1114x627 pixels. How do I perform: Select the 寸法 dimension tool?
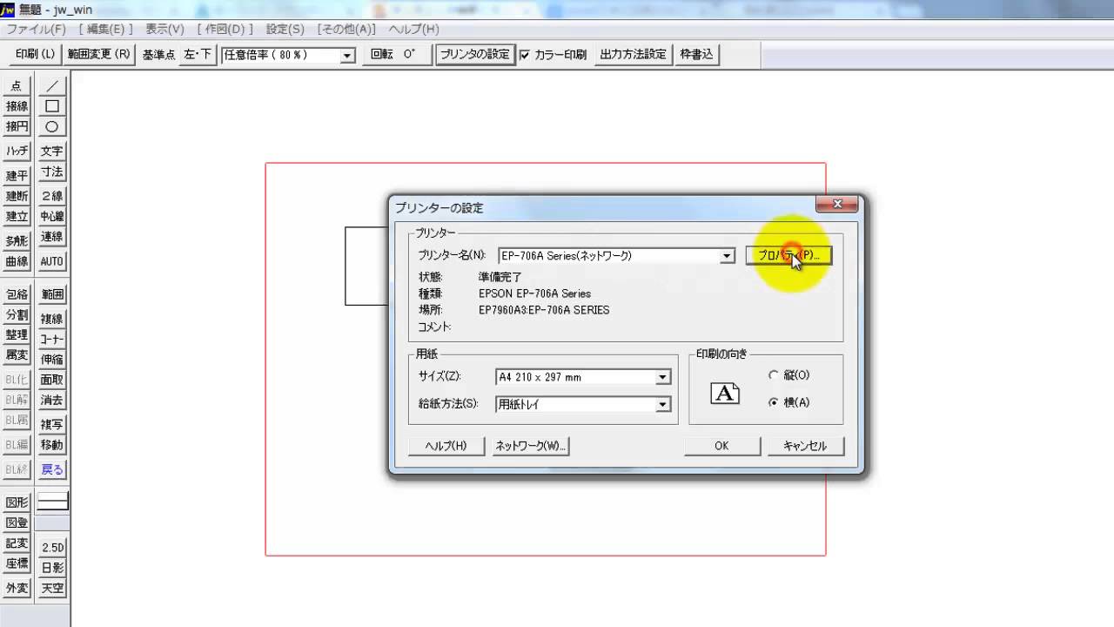tap(52, 172)
